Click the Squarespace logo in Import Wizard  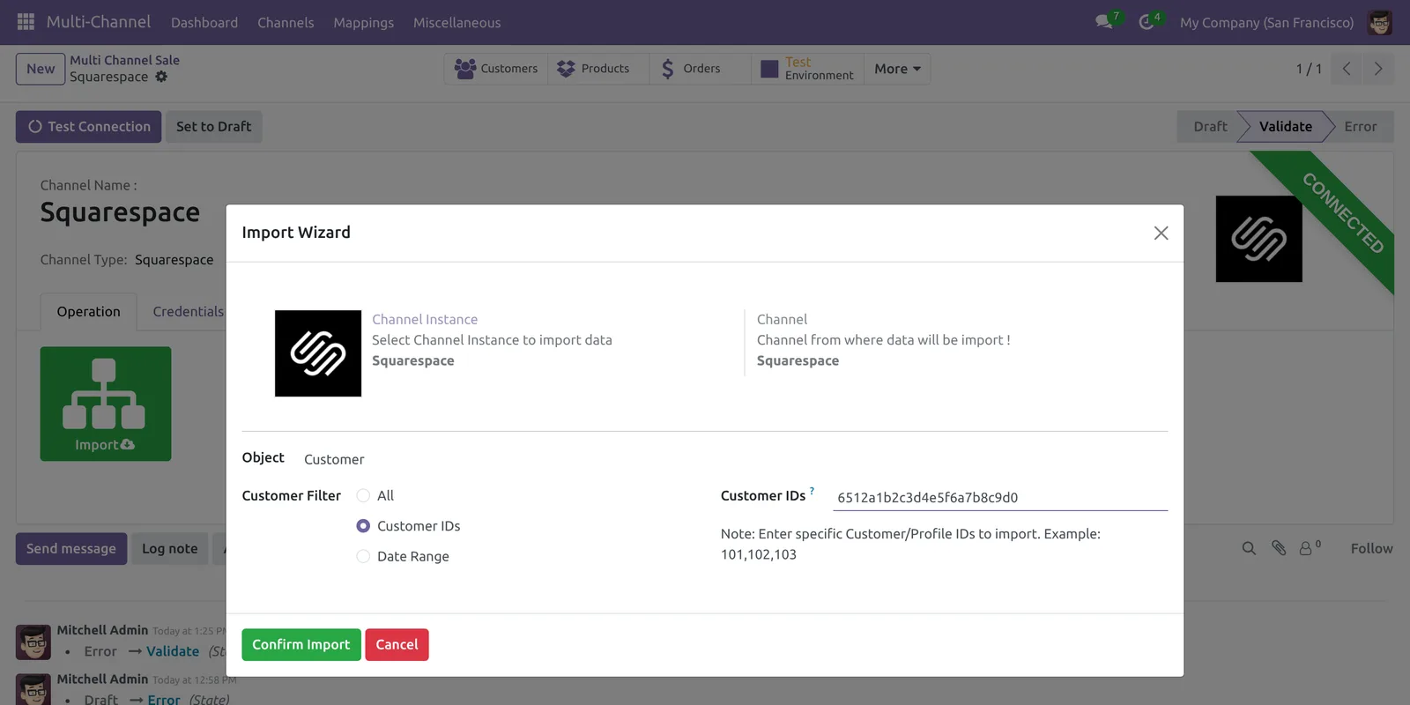pyautogui.click(x=318, y=353)
